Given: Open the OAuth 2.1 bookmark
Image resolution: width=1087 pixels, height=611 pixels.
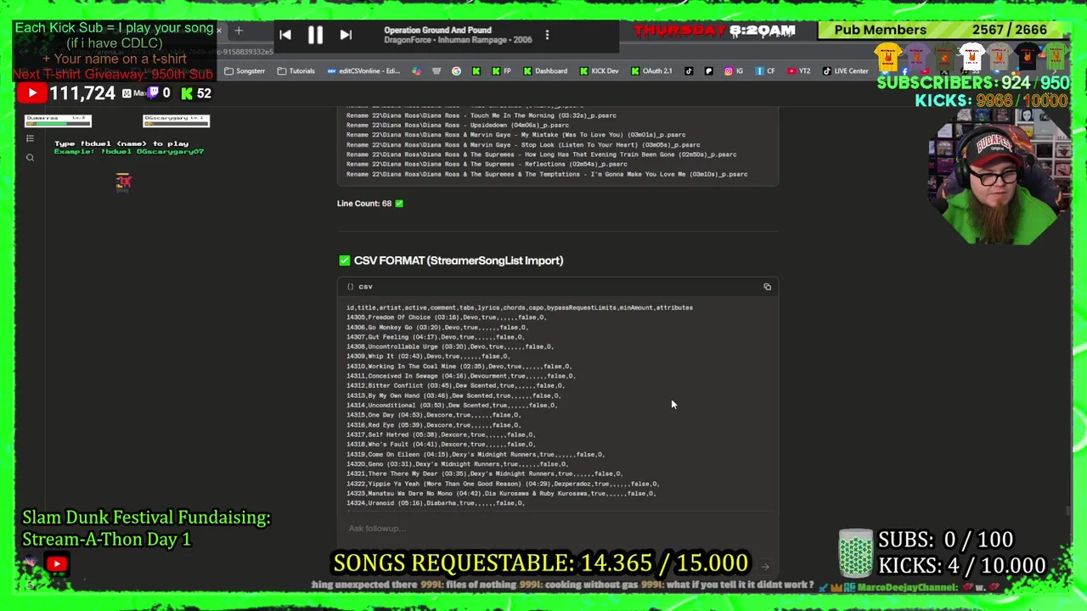Looking at the screenshot, I should pyautogui.click(x=651, y=70).
